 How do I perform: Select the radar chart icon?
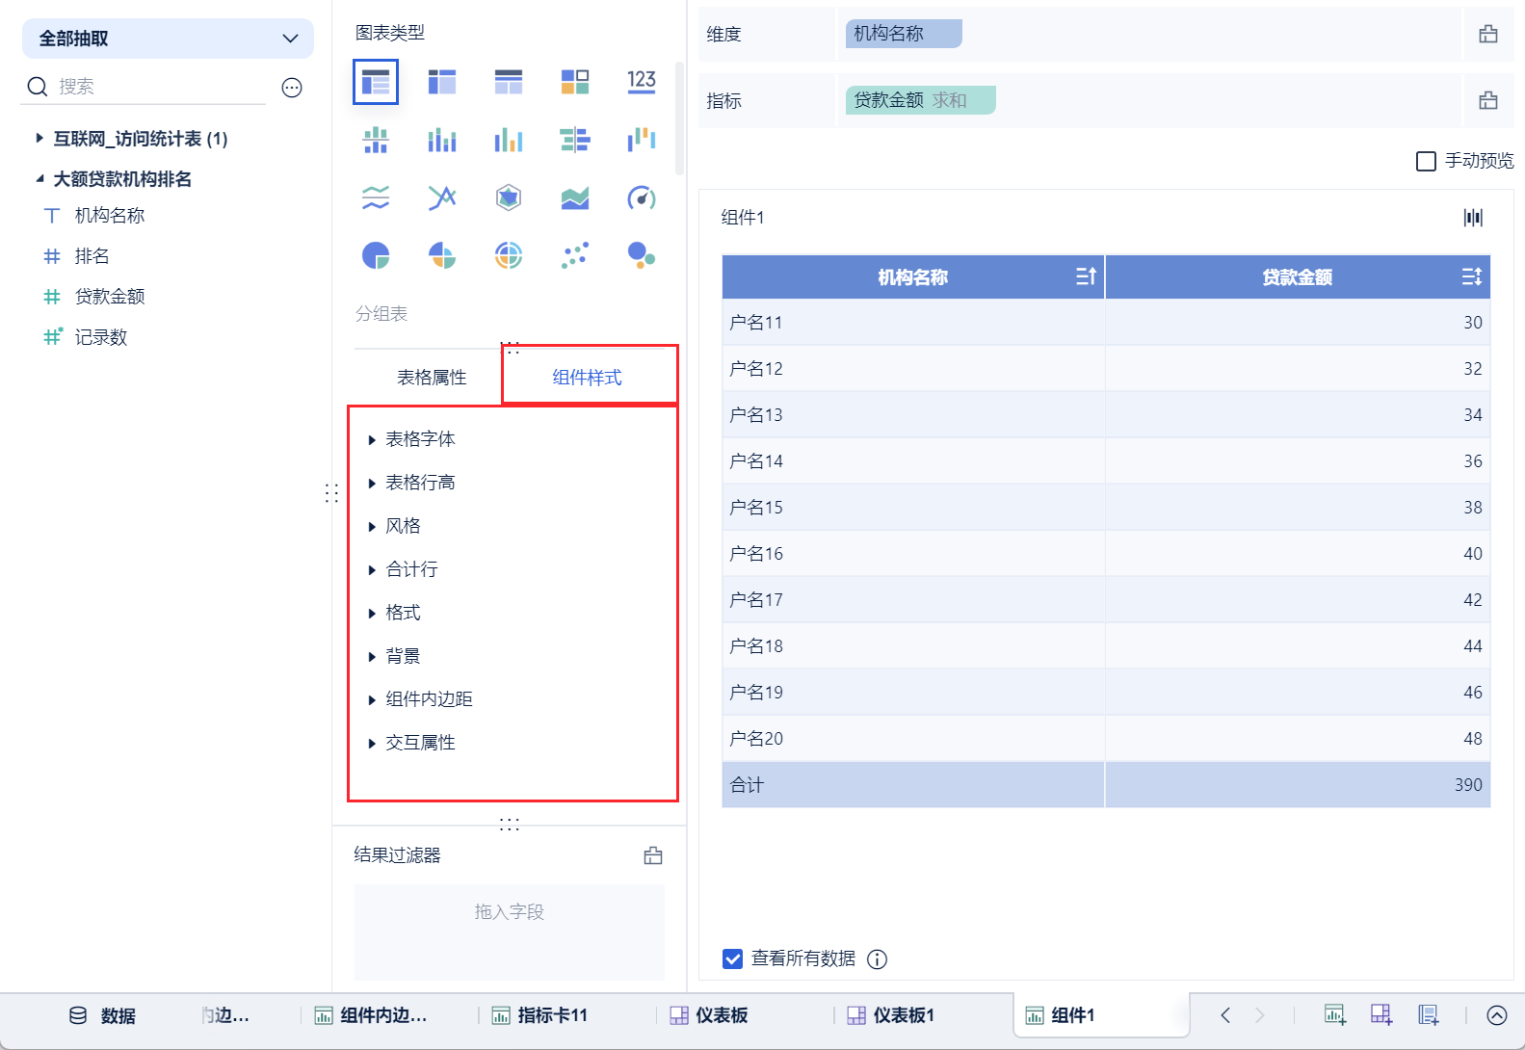tap(509, 198)
